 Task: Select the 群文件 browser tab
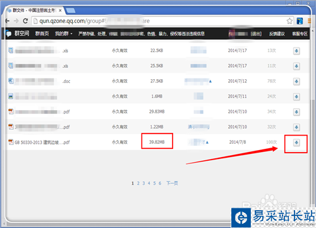pyautogui.click(x=33, y=10)
